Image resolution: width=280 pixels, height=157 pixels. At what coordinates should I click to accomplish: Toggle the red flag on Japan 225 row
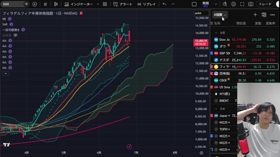click(212, 116)
